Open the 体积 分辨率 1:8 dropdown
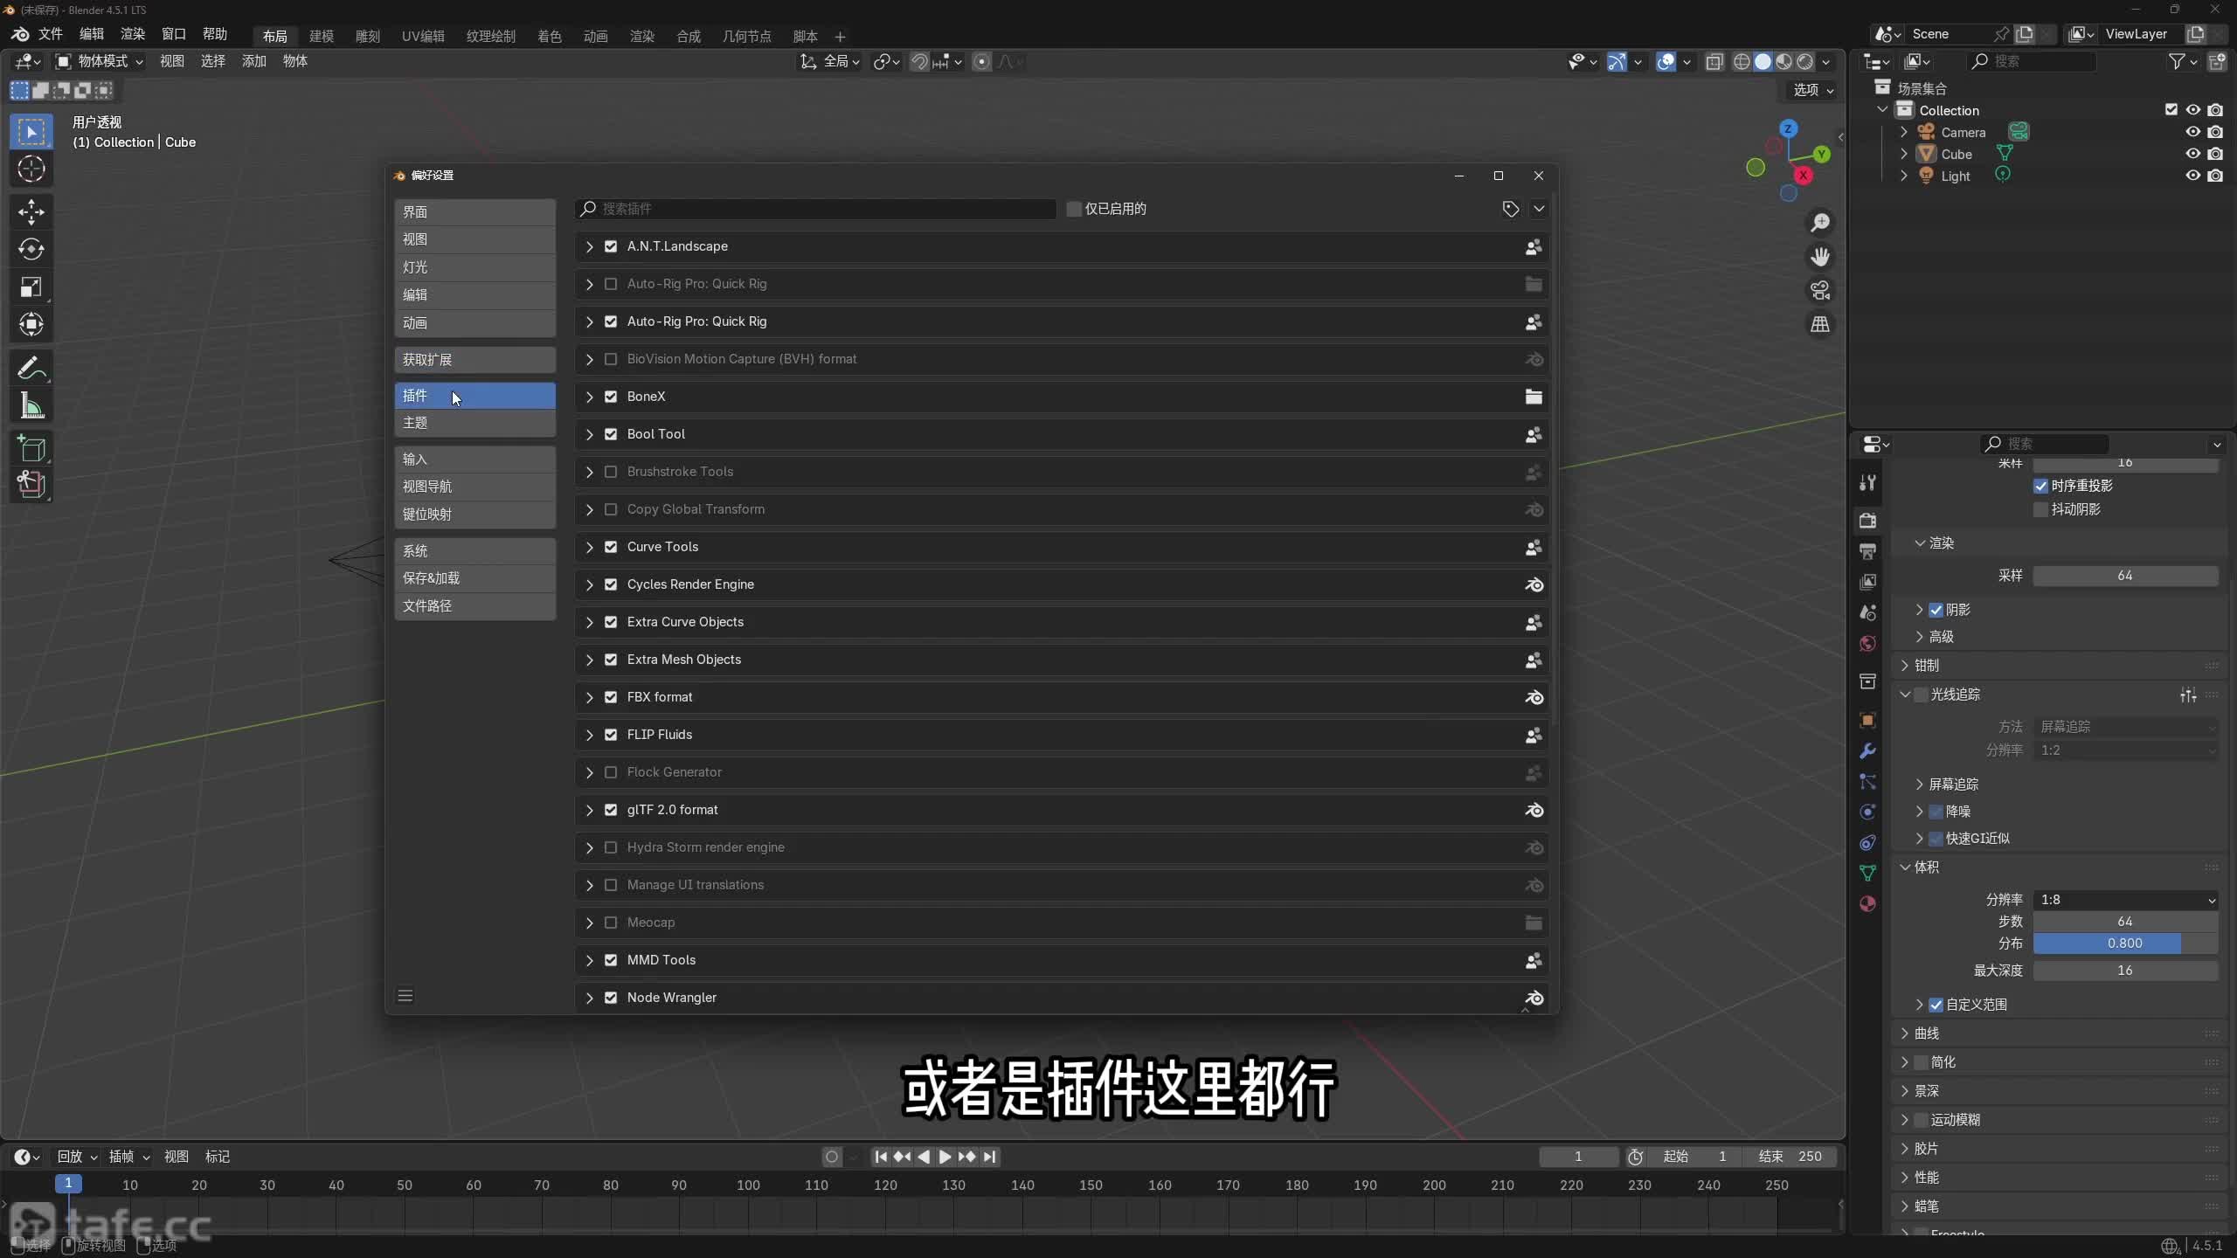The image size is (2237, 1258). pyautogui.click(x=2125, y=900)
